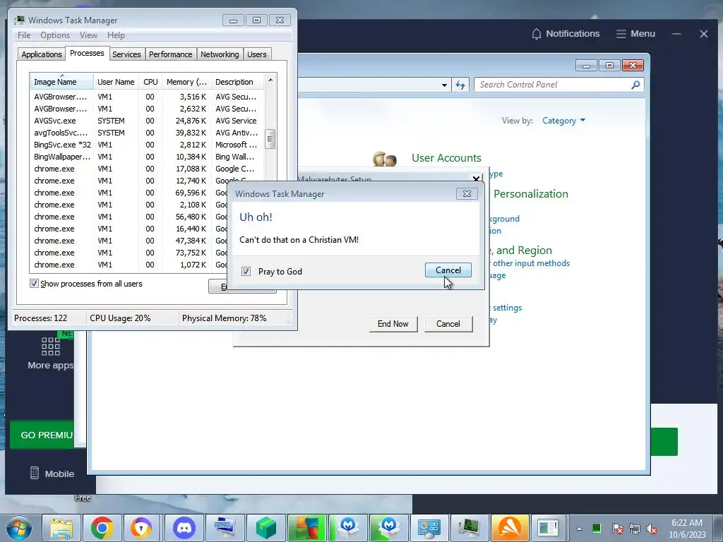Click the last document-window taskbar icon

click(x=548, y=528)
